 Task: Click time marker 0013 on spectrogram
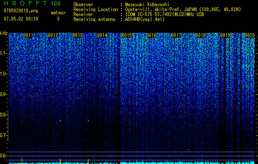pos(78,35)
